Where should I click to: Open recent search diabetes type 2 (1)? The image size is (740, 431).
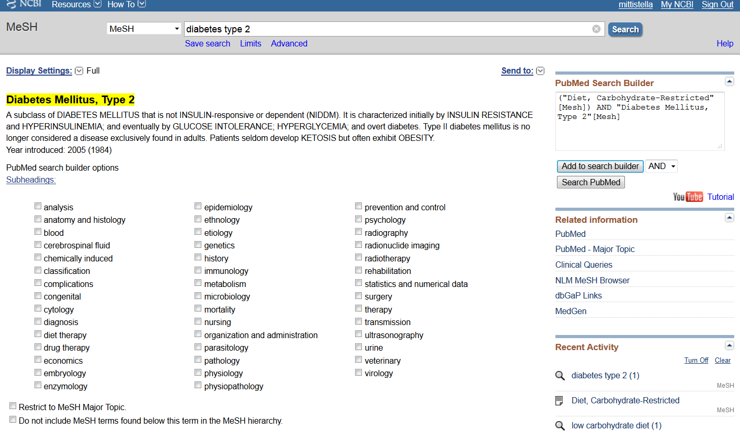[606, 376]
